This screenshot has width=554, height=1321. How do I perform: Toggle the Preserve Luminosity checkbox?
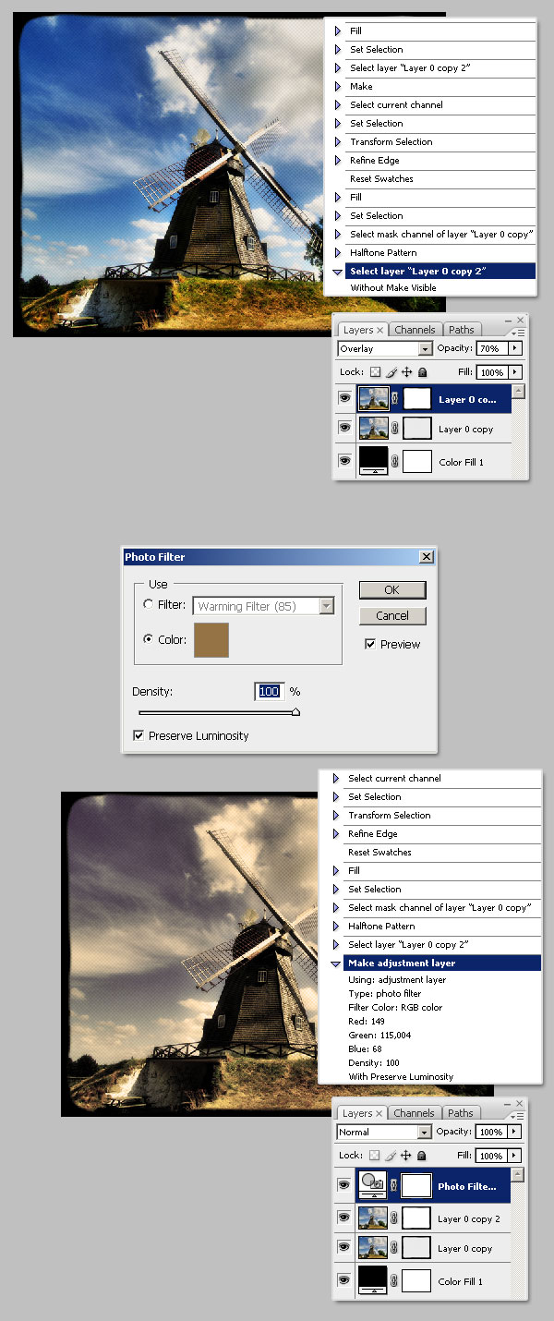pyautogui.click(x=138, y=735)
